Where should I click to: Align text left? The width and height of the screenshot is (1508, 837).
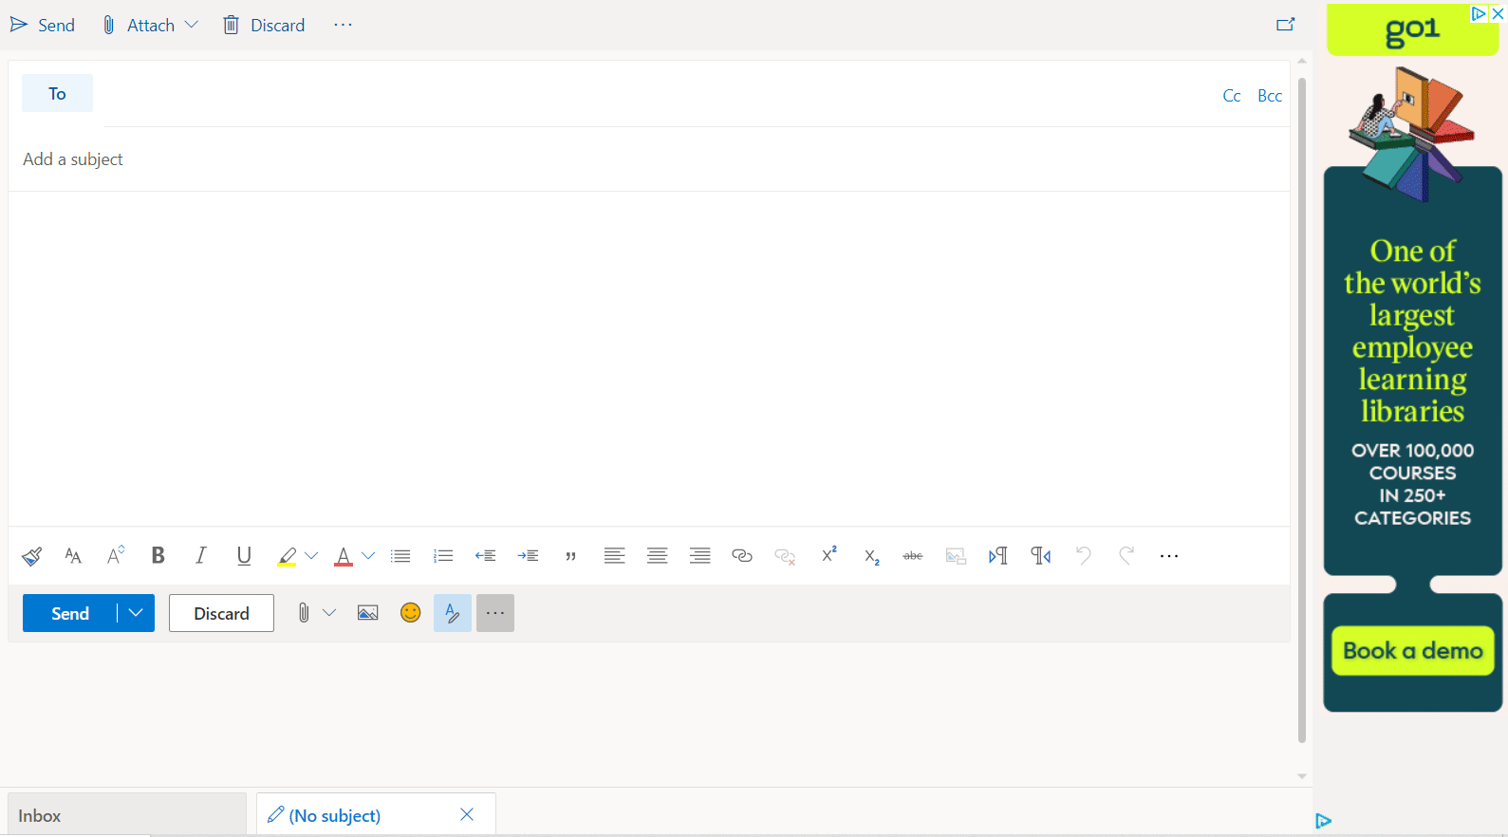tap(614, 556)
